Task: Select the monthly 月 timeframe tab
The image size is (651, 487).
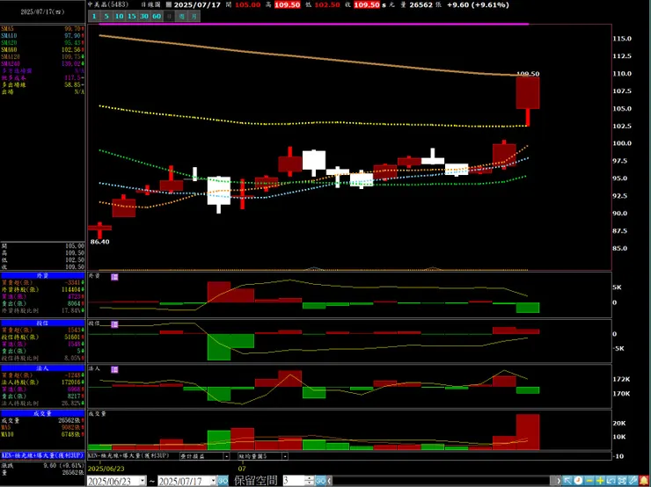Action: click(194, 16)
